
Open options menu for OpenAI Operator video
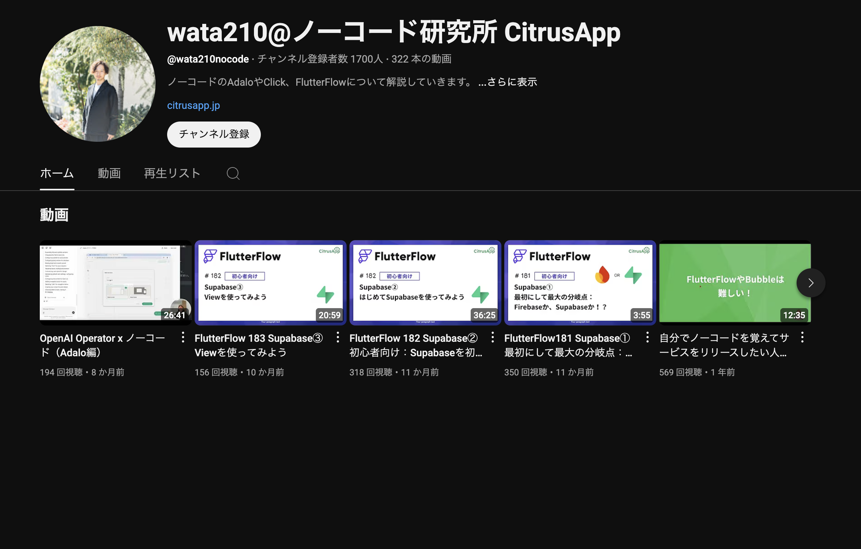183,337
